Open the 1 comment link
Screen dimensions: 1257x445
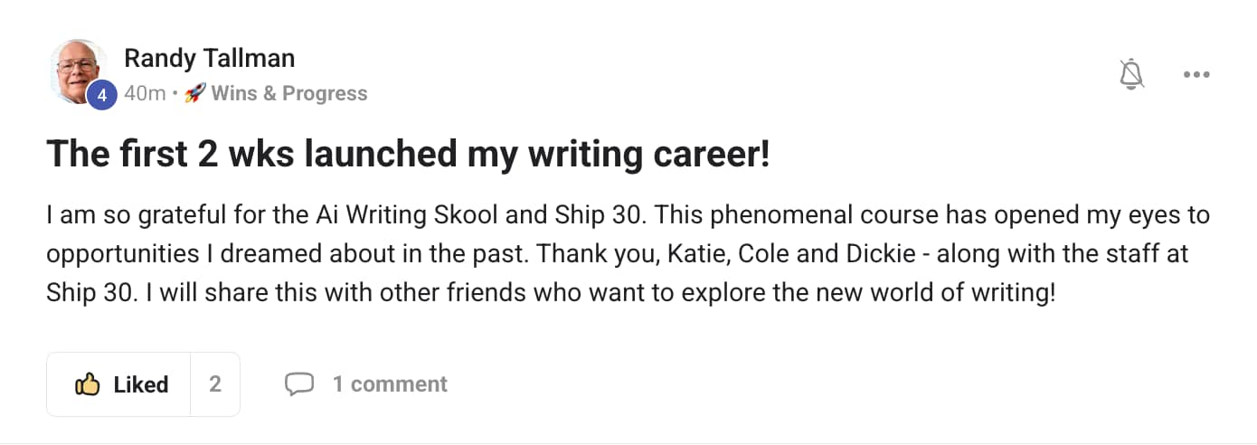click(x=390, y=384)
